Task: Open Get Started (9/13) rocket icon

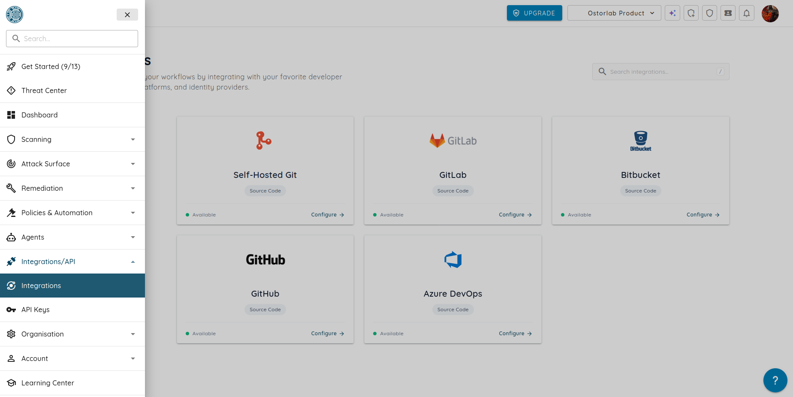Action: 11,66
